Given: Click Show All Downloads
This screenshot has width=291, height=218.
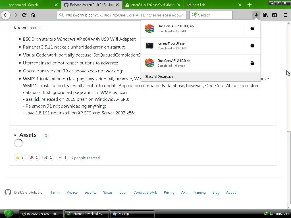Looking at the screenshot, I should point(201,77).
